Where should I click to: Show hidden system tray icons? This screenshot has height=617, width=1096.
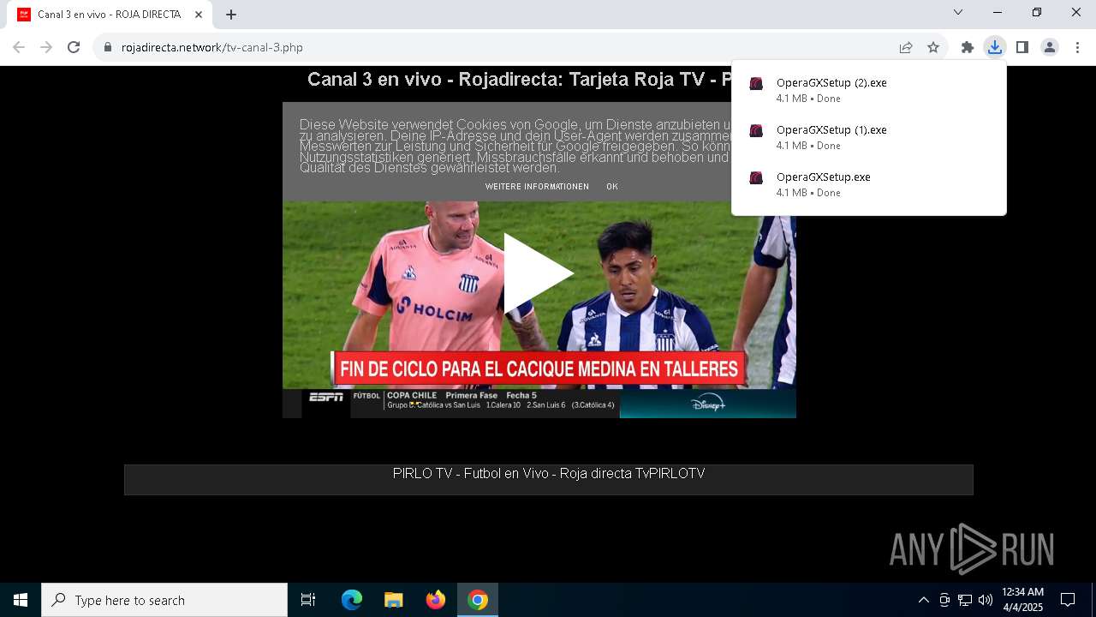[x=923, y=600]
